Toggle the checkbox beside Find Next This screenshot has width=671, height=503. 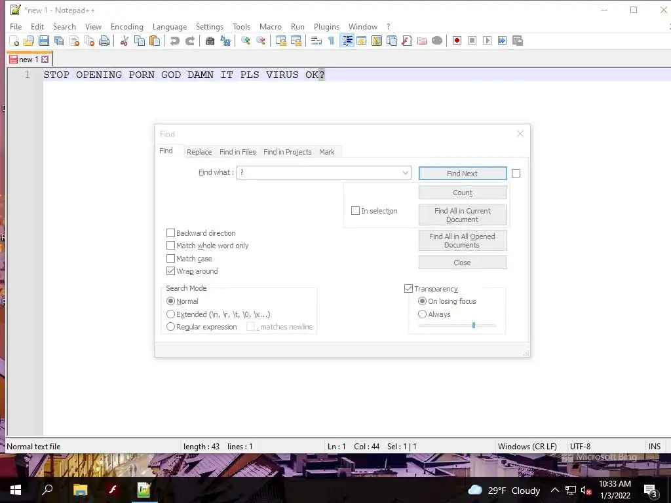click(516, 173)
